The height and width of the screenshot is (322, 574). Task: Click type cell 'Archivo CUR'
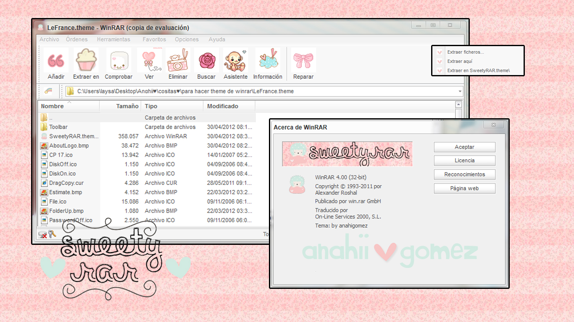161,183
